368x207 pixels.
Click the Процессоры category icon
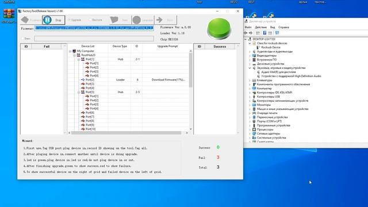[254, 129]
